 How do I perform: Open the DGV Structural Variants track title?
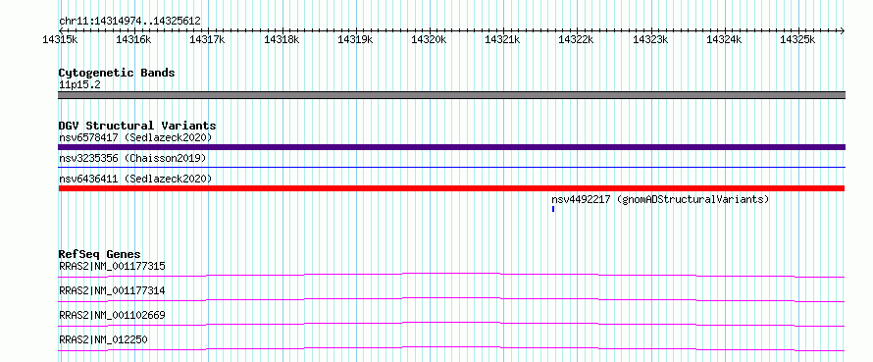click(x=137, y=126)
